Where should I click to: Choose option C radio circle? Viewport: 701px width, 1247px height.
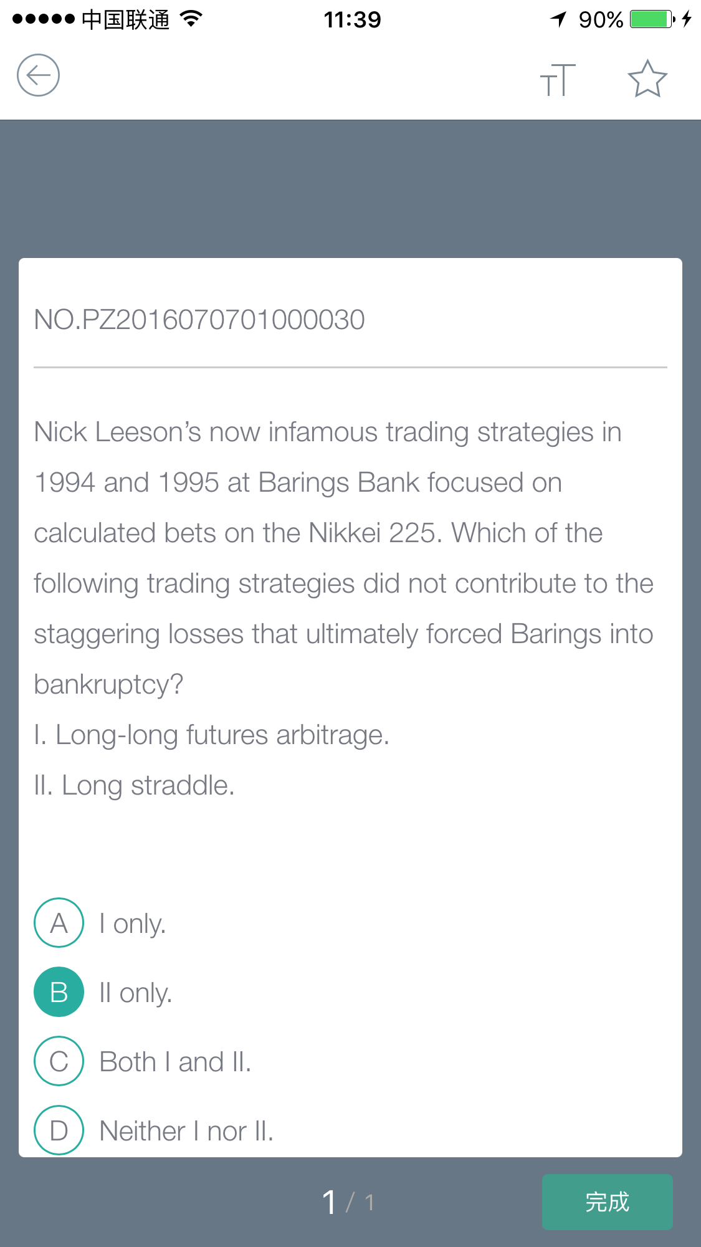(59, 1061)
